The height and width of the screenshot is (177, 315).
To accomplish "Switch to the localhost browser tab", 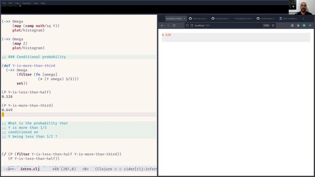I will pyautogui.click(x=174, y=19).
